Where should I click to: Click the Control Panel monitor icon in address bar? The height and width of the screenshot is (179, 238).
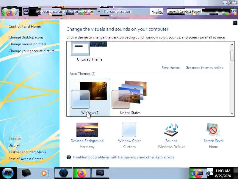pyautogui.click(x=26, y=12)
